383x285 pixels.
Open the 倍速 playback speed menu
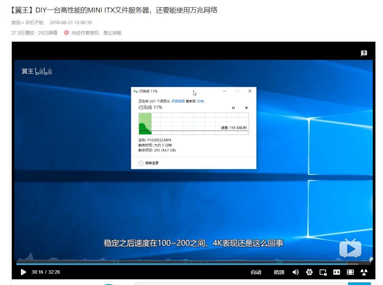point(279,272)
